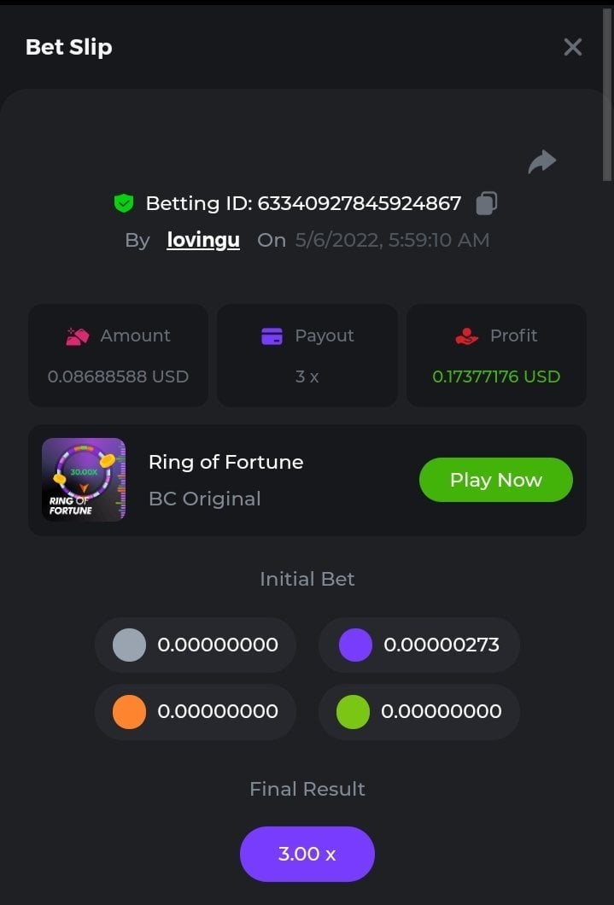The image size is (614, 905).
Task: Select the gray color bet swatch
Action: pos(130,645)
